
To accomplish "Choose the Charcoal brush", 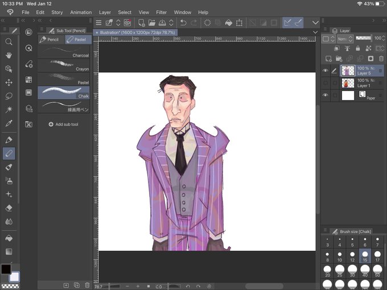I will point(64,52).
